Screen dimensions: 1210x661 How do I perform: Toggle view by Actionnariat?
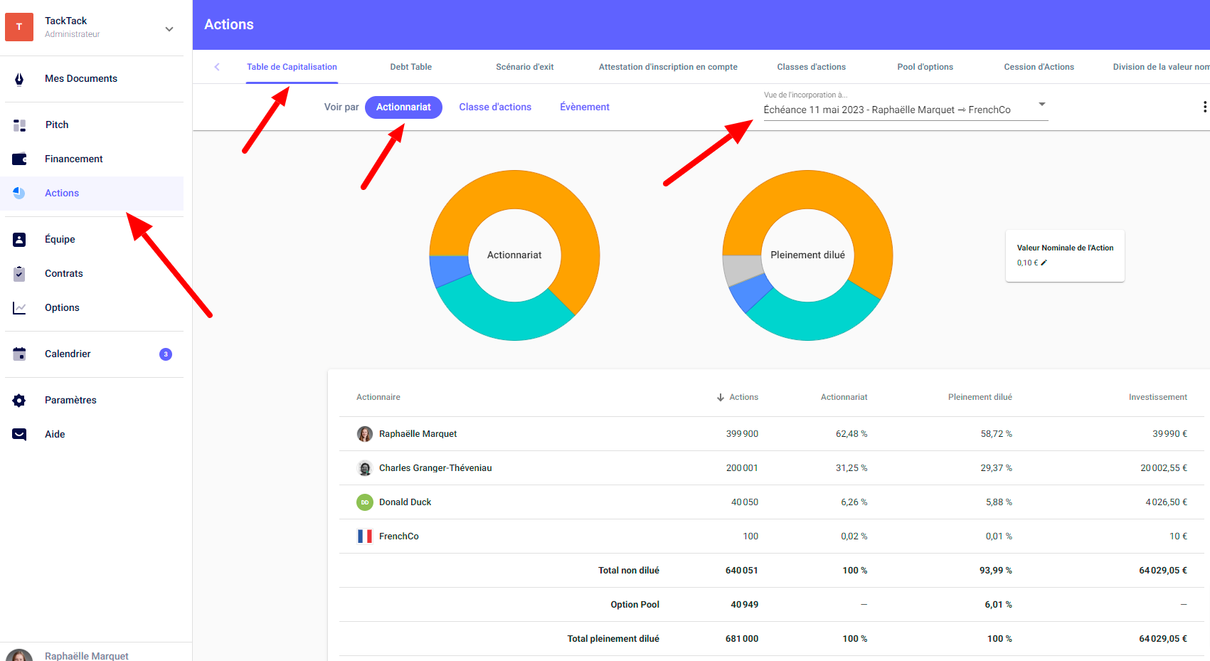403,107
